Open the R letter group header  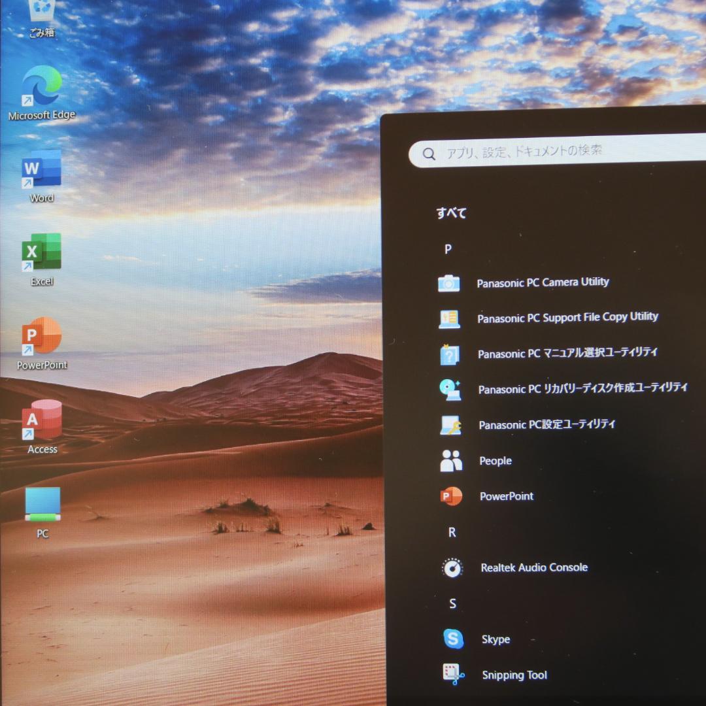[452, 533]
